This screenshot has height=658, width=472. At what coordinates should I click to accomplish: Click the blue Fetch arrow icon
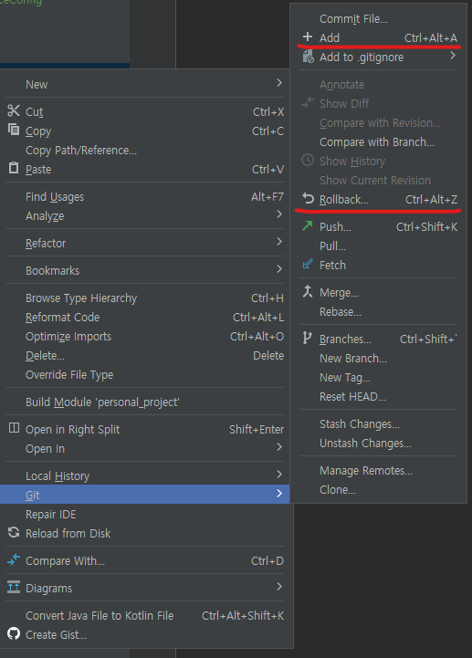(x=308, y=264)
